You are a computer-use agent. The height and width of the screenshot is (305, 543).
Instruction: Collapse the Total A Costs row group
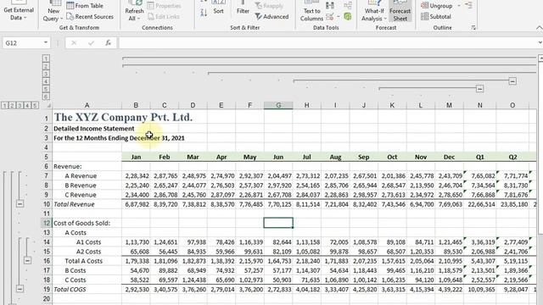(27, 260)
